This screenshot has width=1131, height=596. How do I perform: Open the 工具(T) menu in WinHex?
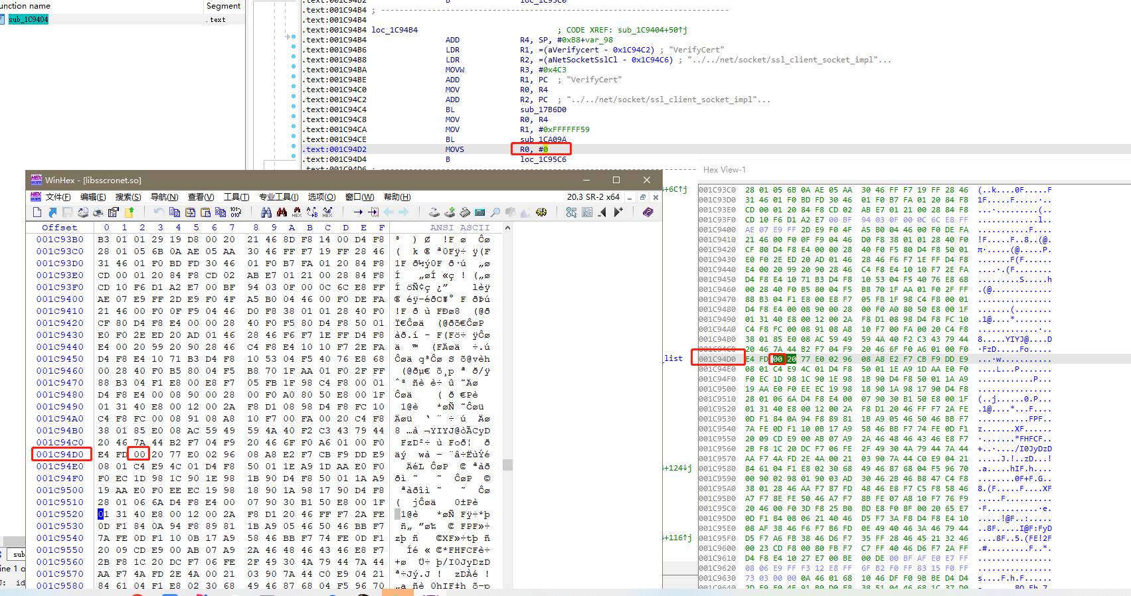[236, 197]
